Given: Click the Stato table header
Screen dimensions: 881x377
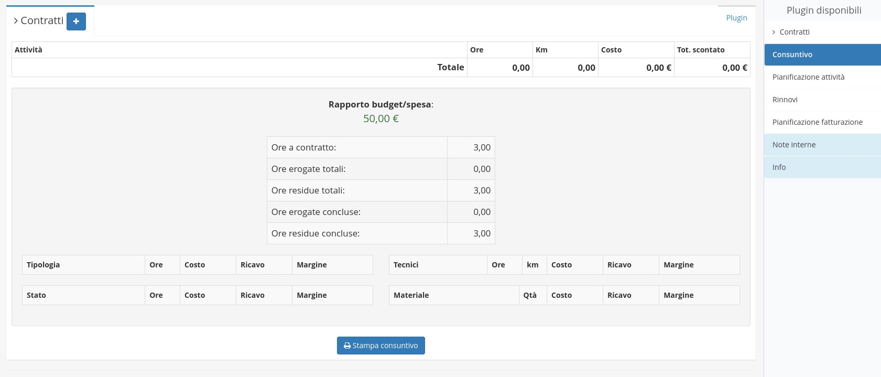Looking at the screenshot, I should [x=36, y=295].
